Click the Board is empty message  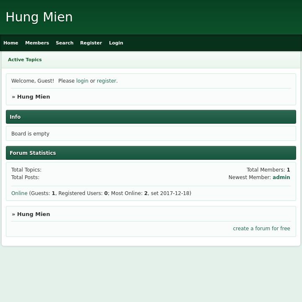(x=30, y=134)
